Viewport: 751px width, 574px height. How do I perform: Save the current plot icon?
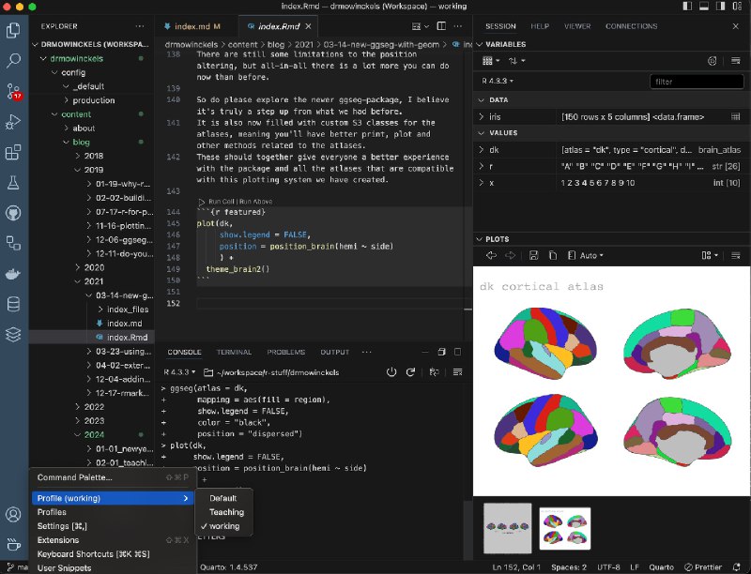point(533,255)
